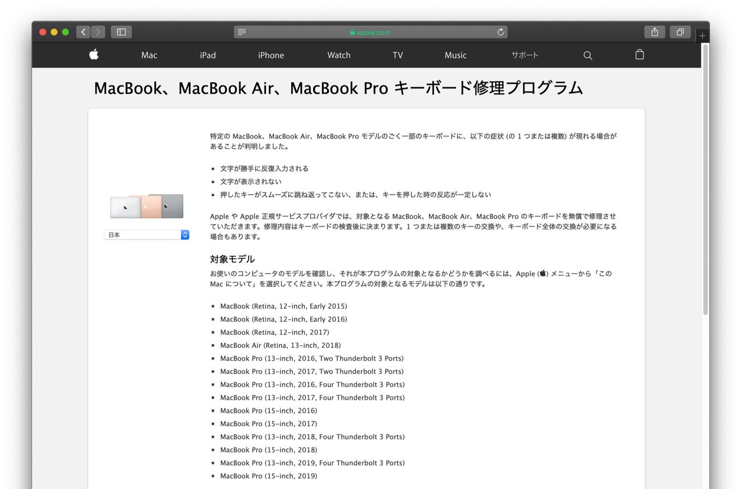Open the 日本 country dropdown
The width and height of the screenshot is (741, 489).
147,235
